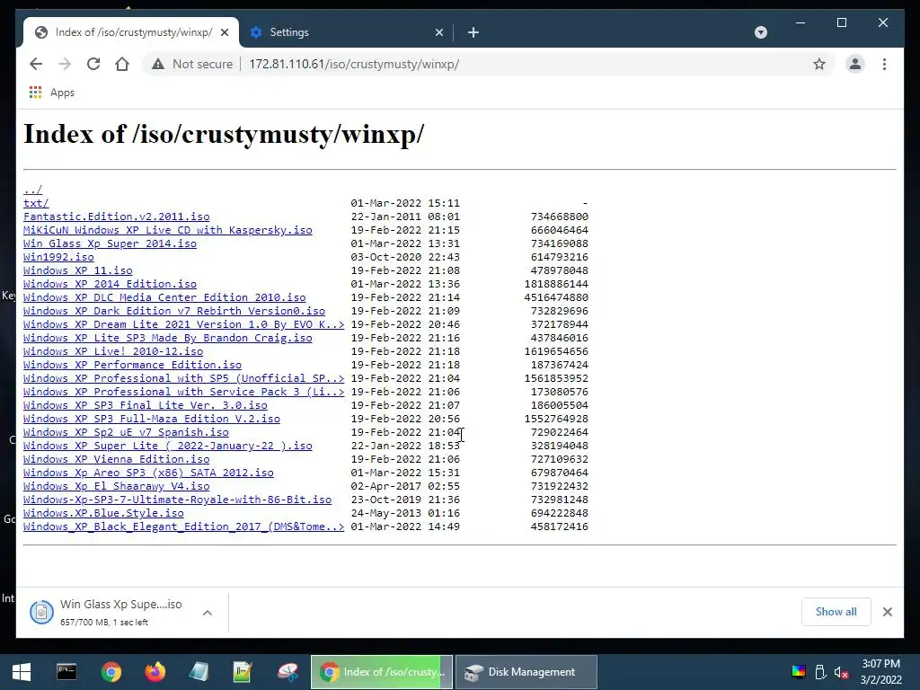The height and width of the screenshot is (690, 920).
Task: Click the Index of /iso/crusty taskbar button
Action: pyautogui.click(x=382, y=672)
